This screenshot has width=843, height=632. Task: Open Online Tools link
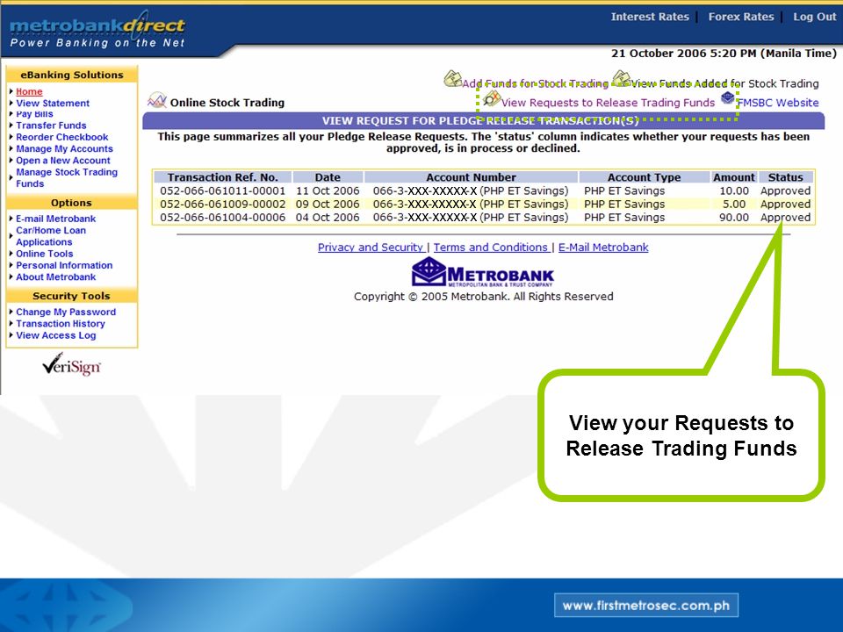tap(45, 254)
